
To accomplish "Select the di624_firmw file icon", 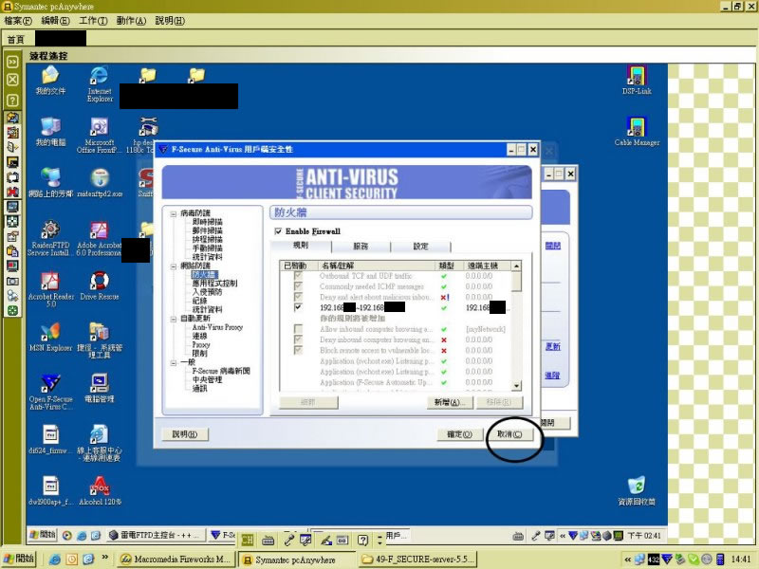I will pyautogui.click(x=50, y=439).
